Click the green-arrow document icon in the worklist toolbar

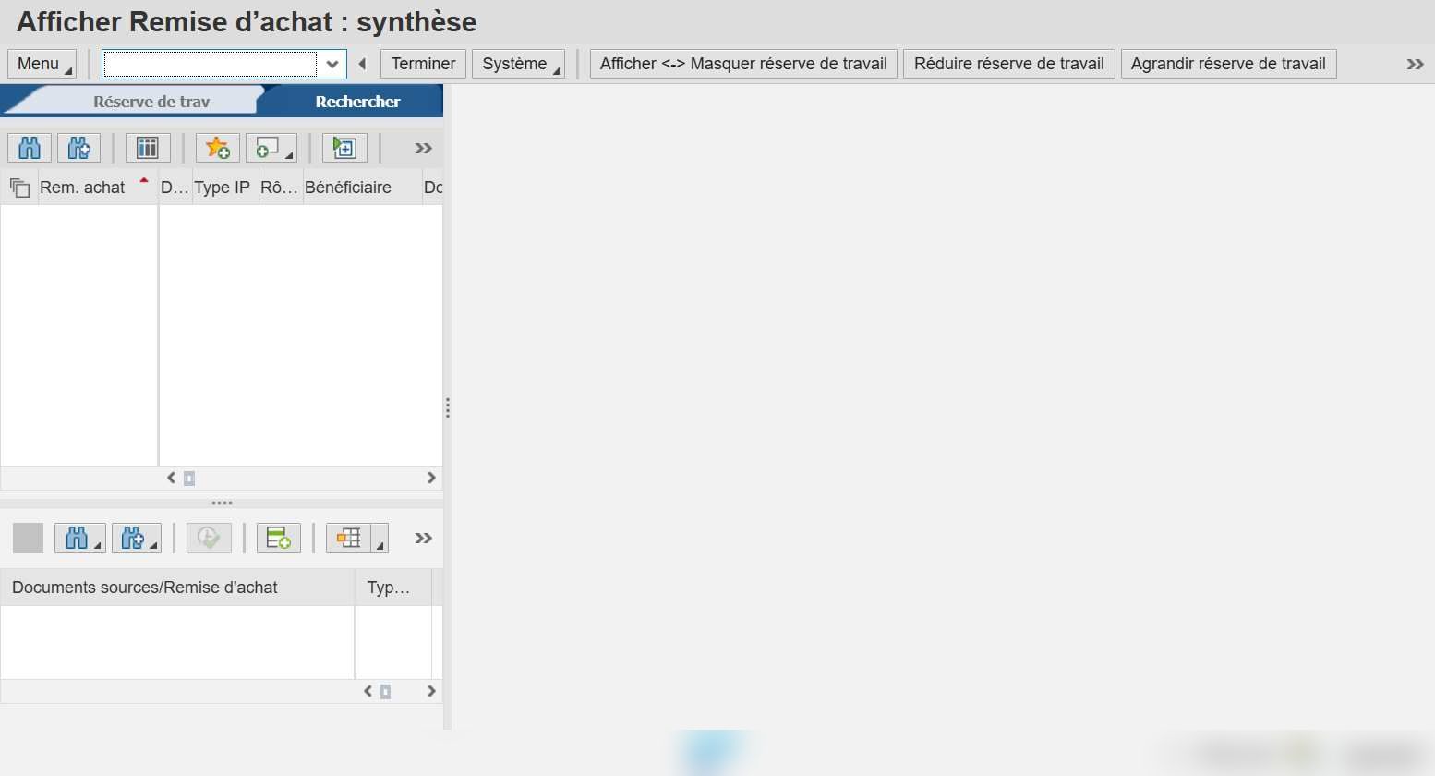pyautogui.click(x=344, y=148)
